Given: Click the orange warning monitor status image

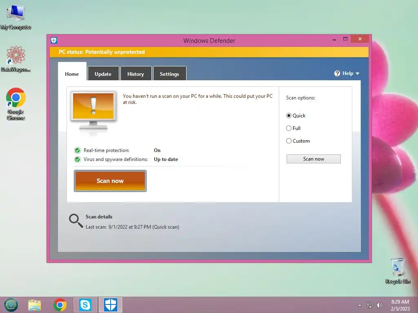Looking at the screenshot, I should coord(93,112).
